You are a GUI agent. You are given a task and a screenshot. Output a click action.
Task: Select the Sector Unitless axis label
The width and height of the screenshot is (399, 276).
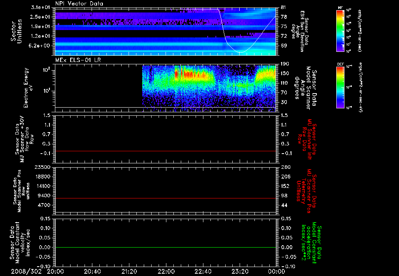point(16,31)
